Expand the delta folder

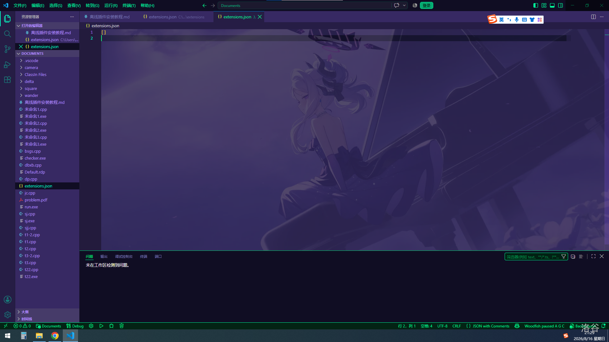point(47,81)
